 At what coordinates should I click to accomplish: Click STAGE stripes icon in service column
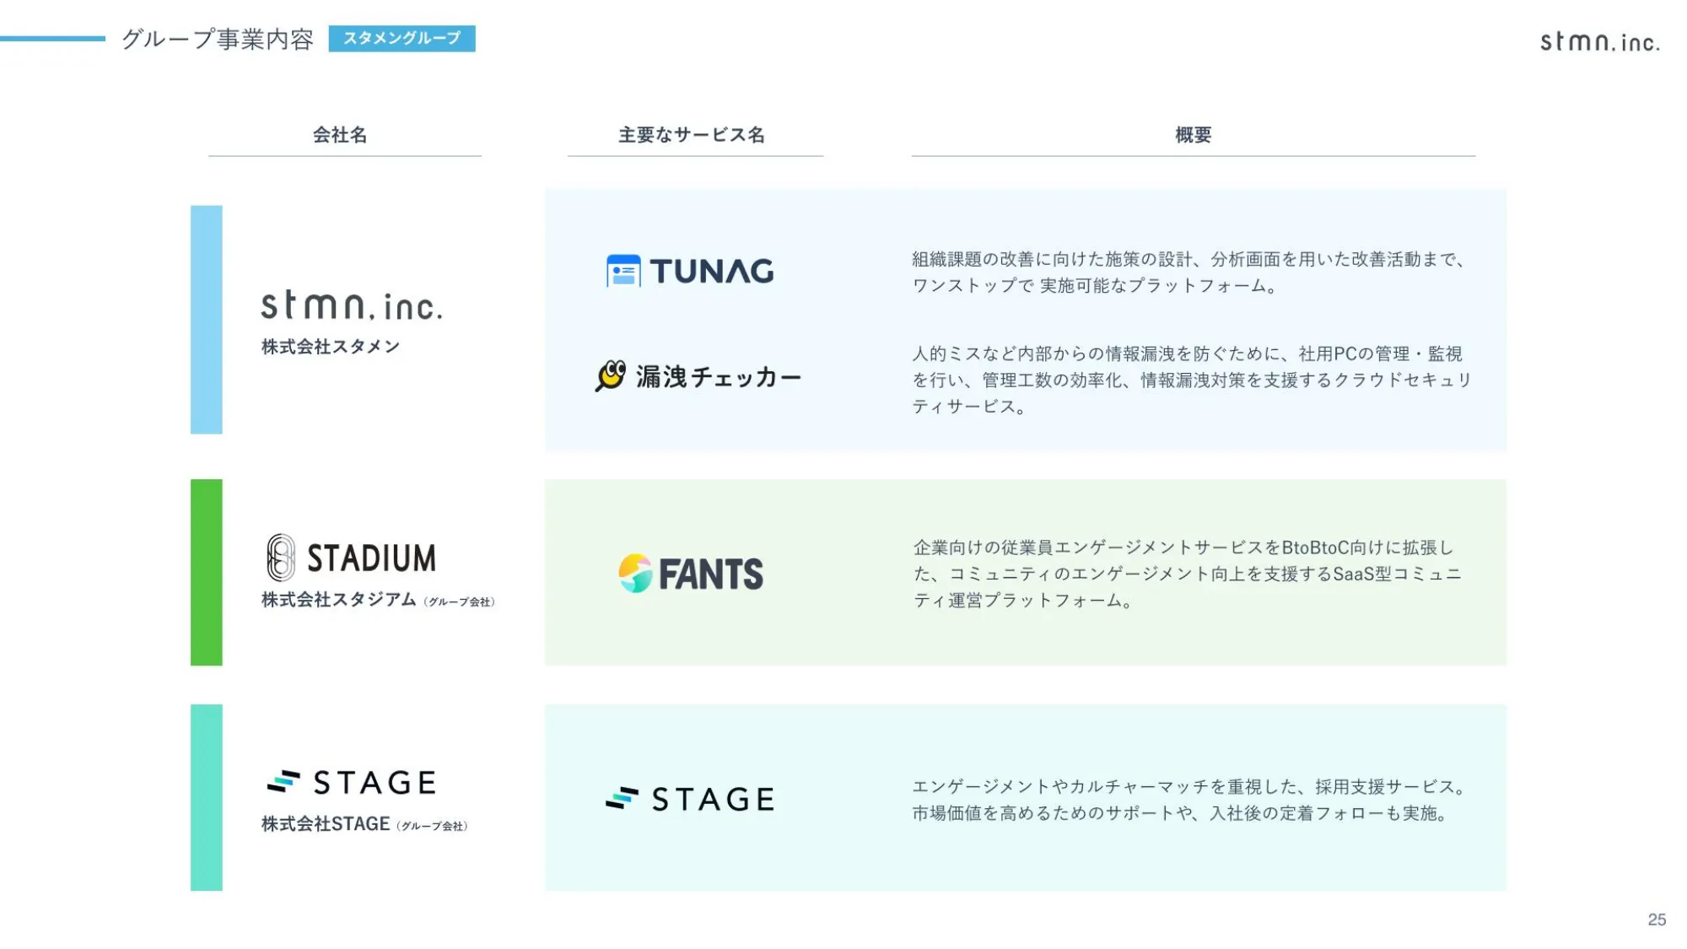623,798
